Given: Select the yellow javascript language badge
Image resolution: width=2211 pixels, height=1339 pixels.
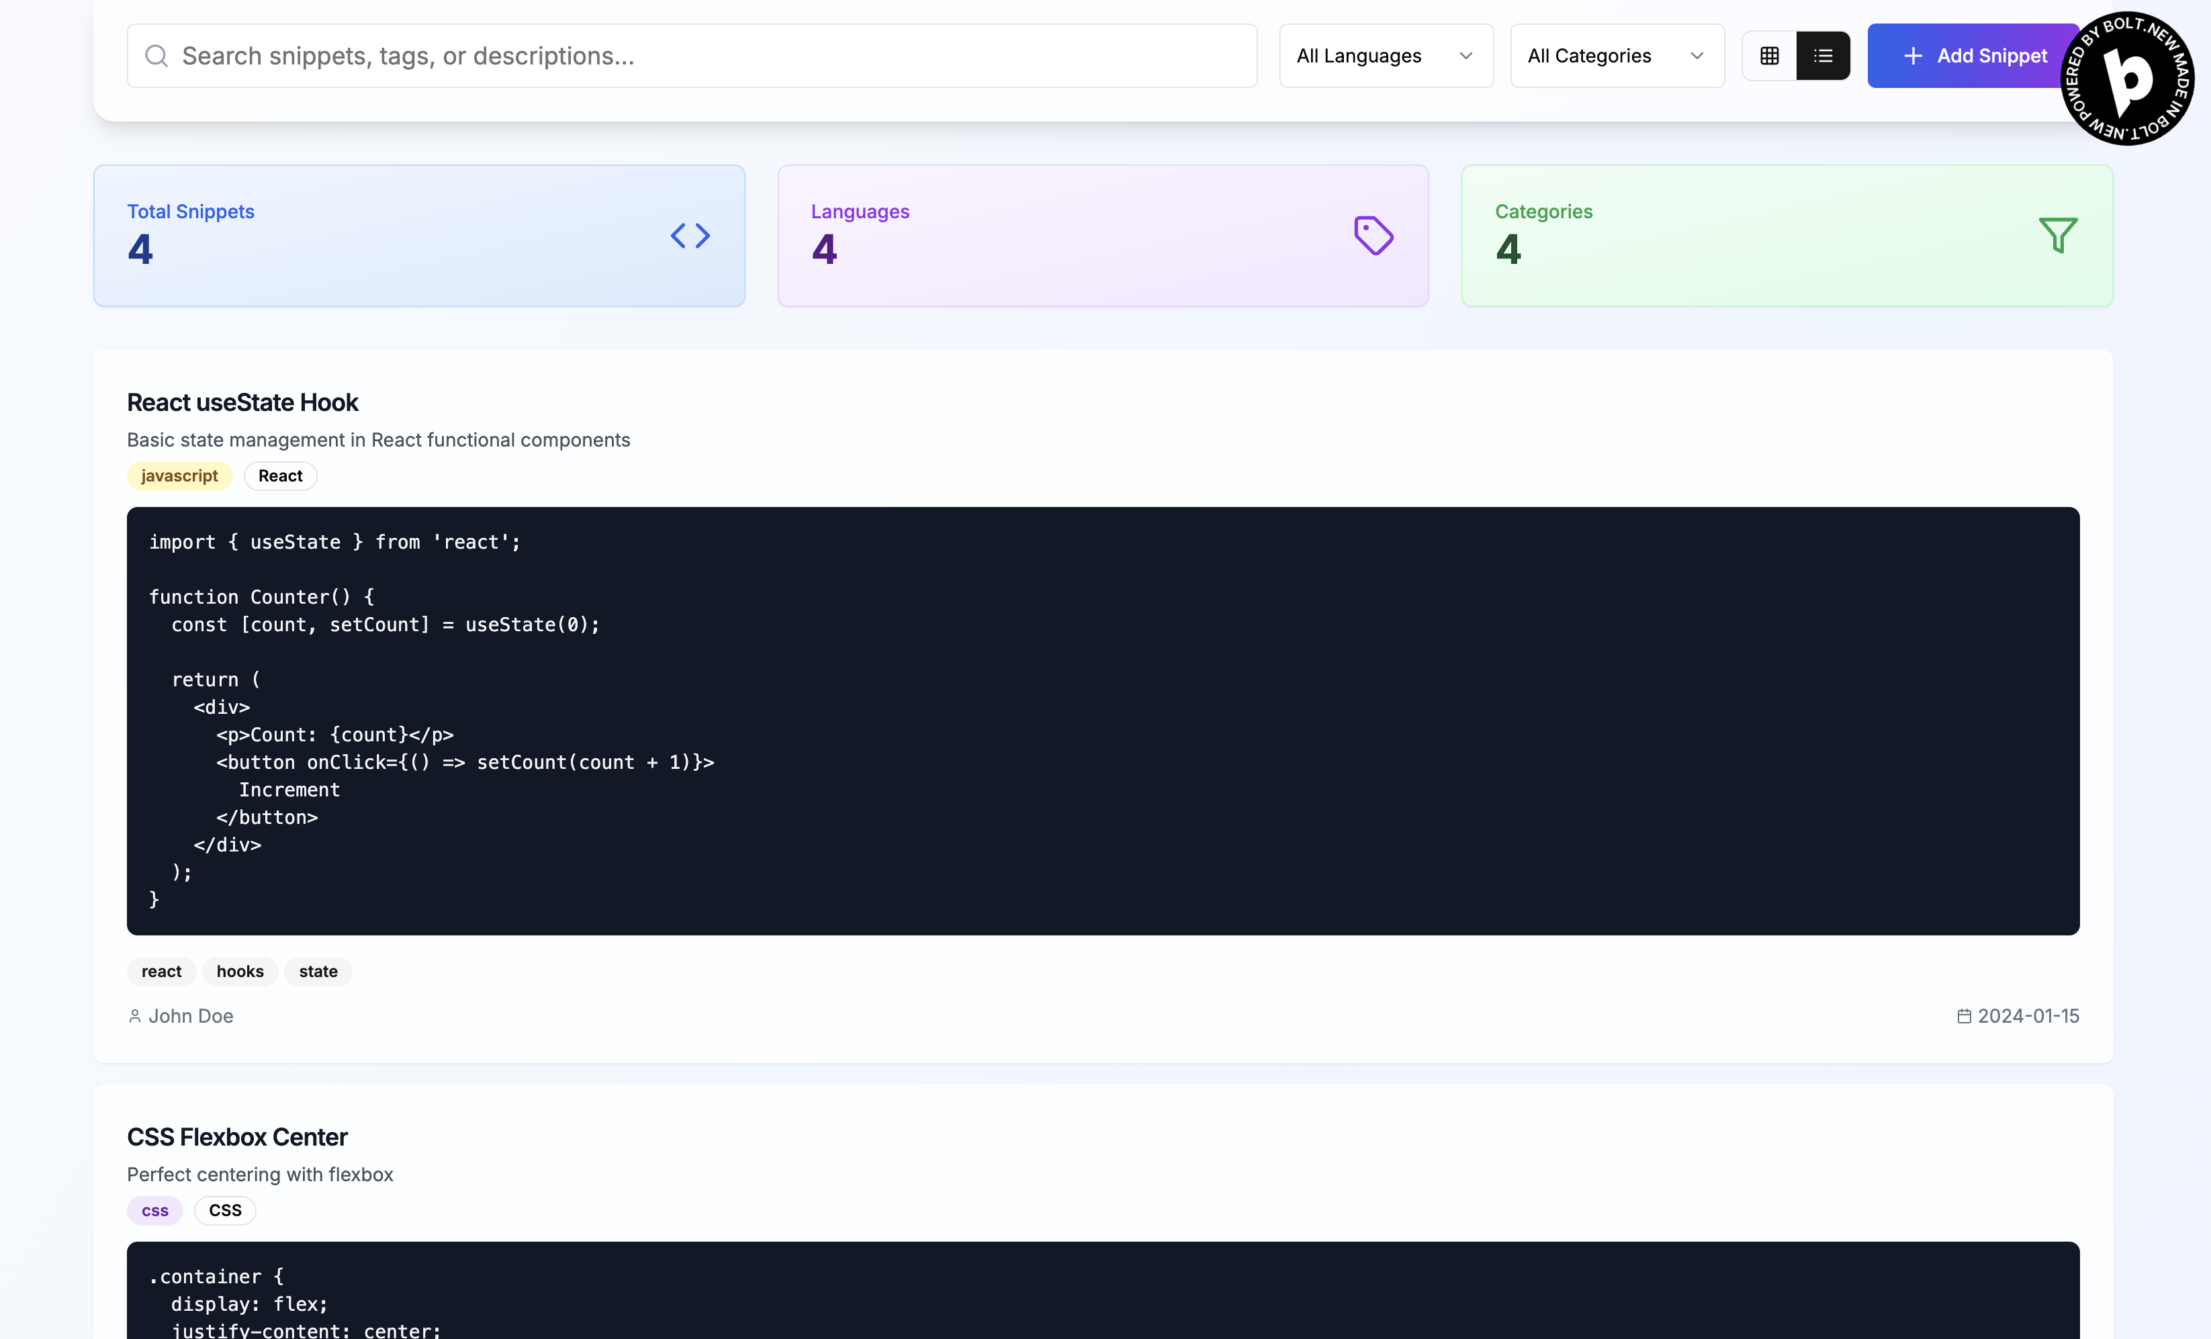Looking at the screenshot, I should click(179, 475).
